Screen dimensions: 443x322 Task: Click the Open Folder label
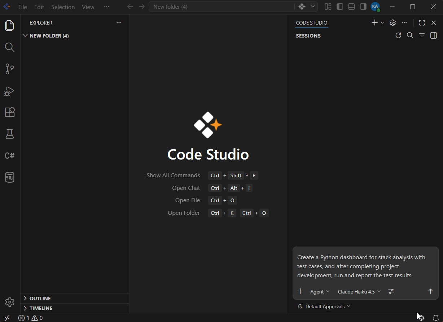184,213
